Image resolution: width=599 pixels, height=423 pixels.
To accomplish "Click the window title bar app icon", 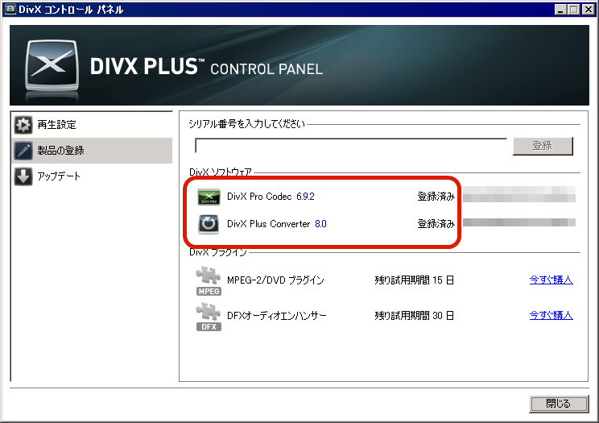I will [9, 9].
